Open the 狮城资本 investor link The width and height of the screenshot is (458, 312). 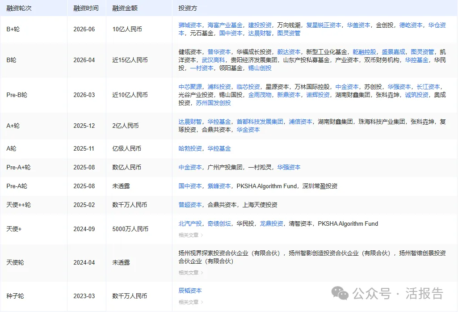point(190,25)
